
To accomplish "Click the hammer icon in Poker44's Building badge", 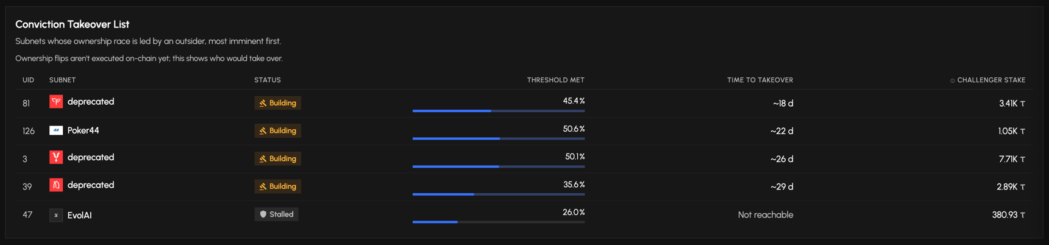I will pyautogui.click(x=263, y=131).
